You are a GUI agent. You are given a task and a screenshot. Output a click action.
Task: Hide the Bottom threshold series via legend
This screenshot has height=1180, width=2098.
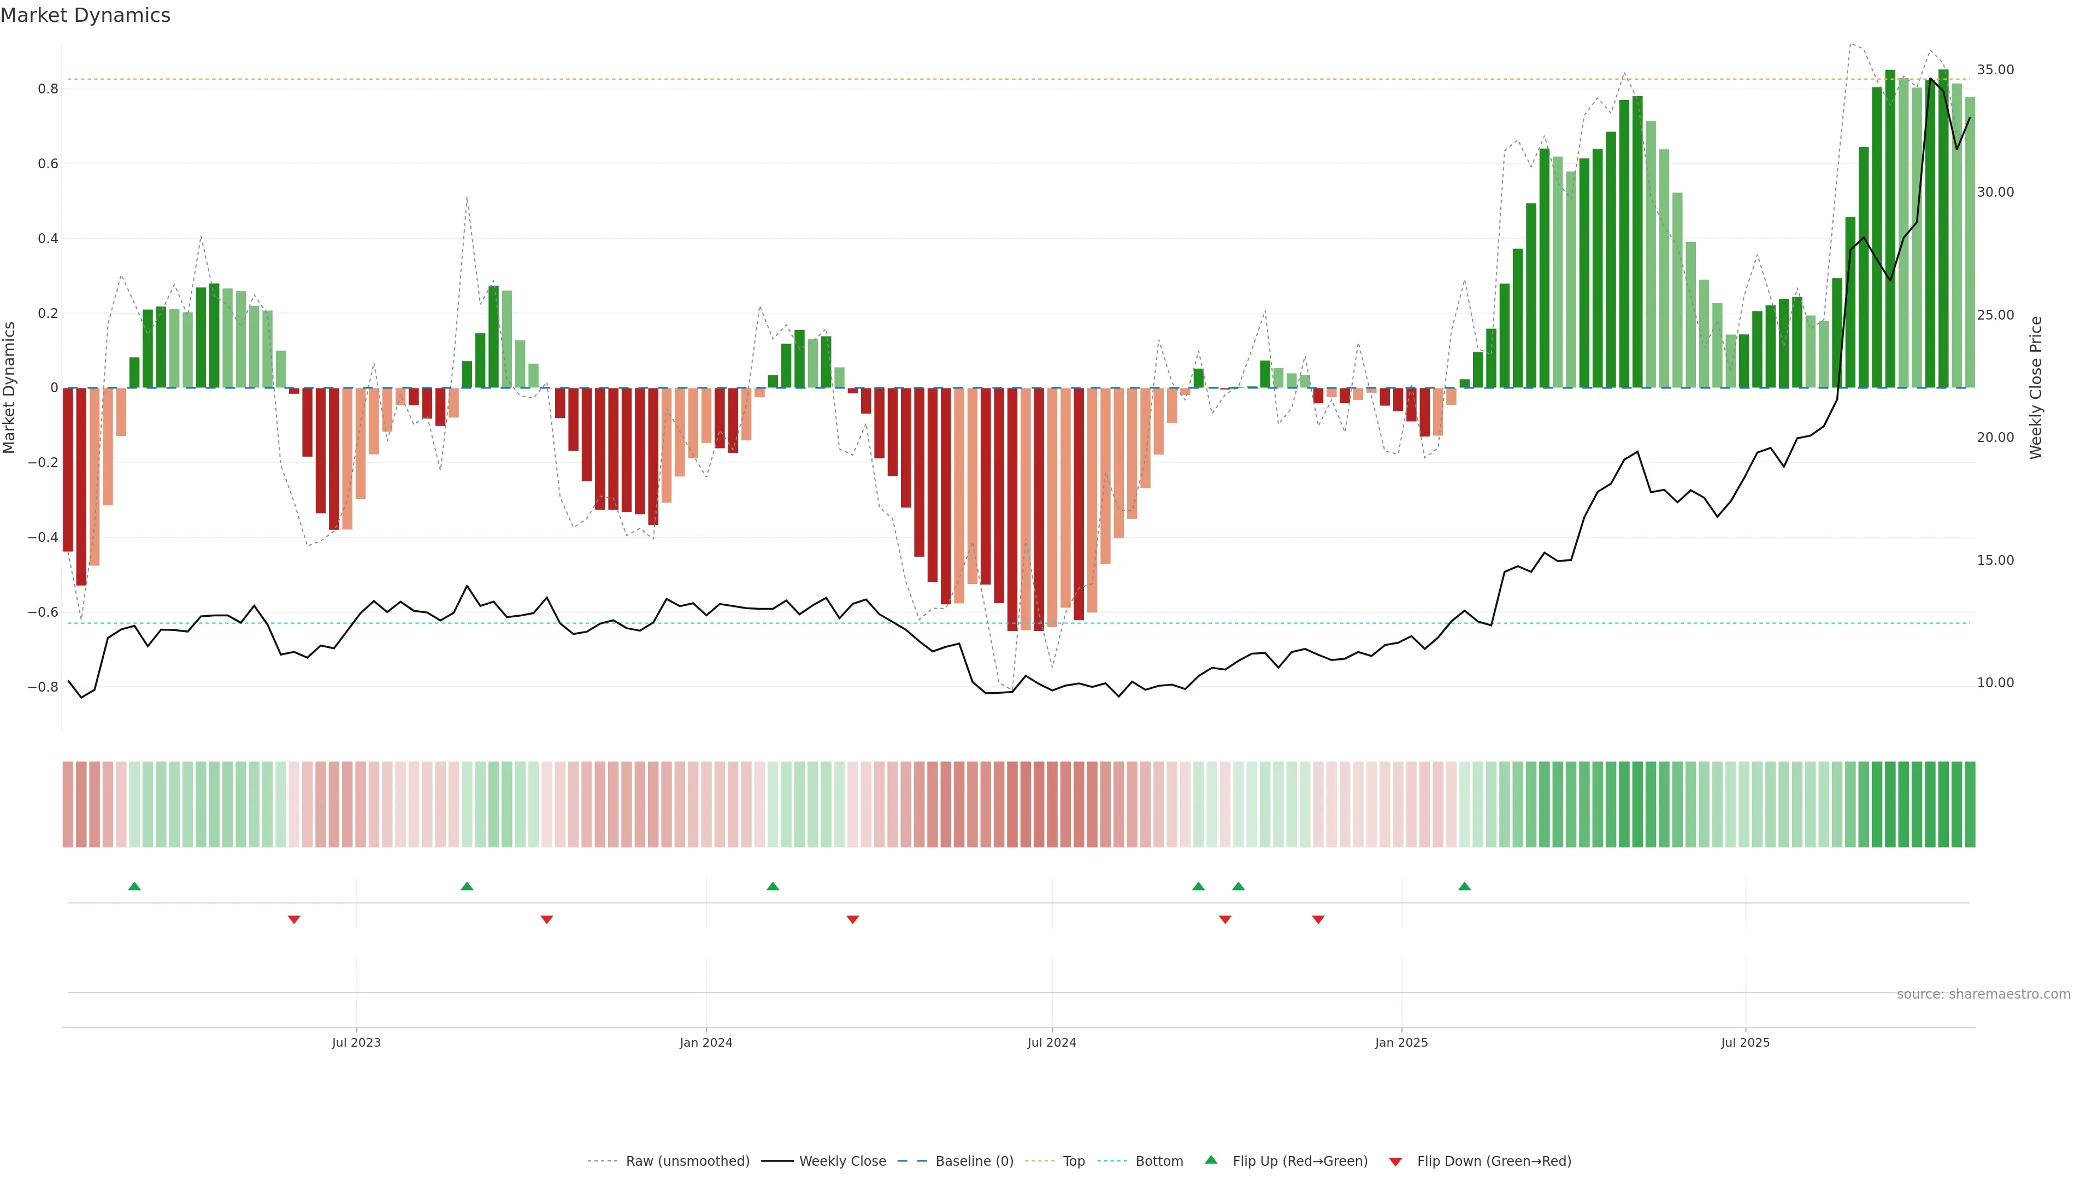coord(1159,1161)
